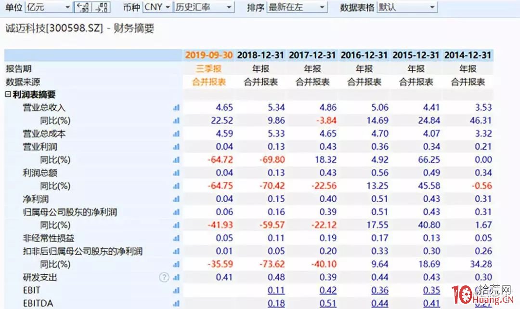Open chart icon for 归属母公司股东的净利润 row
The image size is (520, 309).
176,212
